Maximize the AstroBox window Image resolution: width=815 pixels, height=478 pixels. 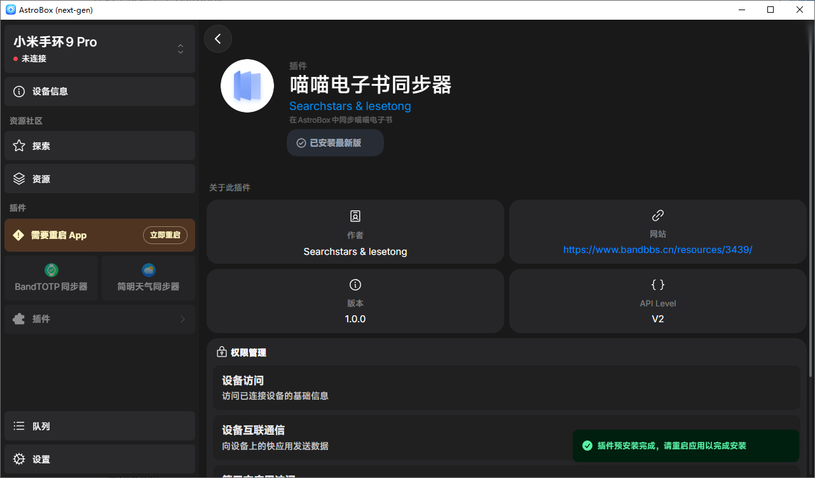[x=770, y=10]
